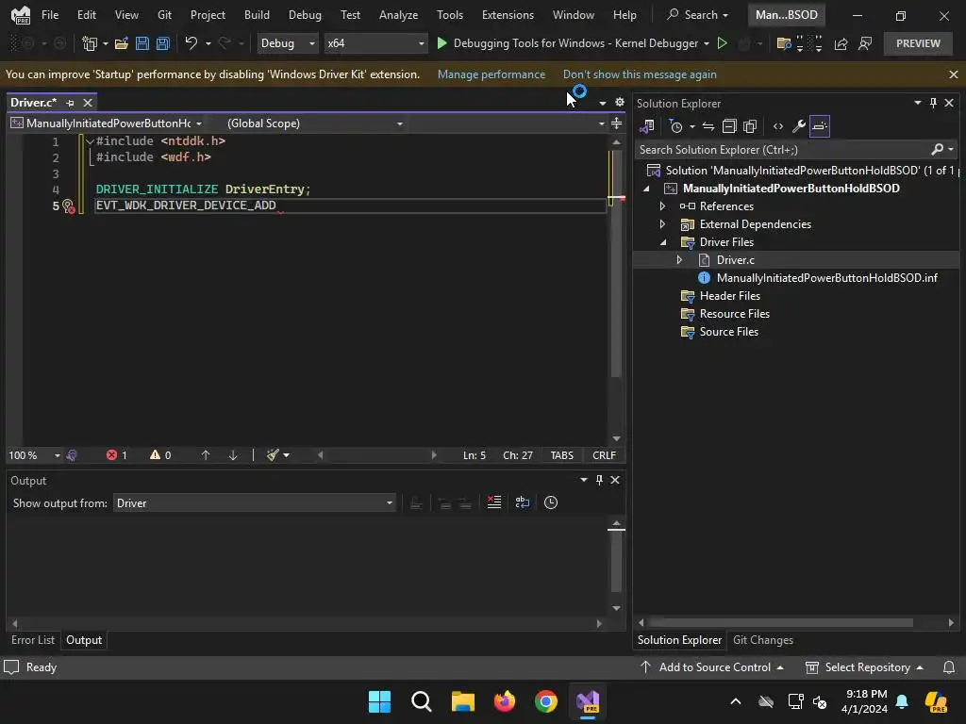Viewport: 966px width, 724px height.
Task: Toggle Show All Files icon
Action: click(750, 126)
